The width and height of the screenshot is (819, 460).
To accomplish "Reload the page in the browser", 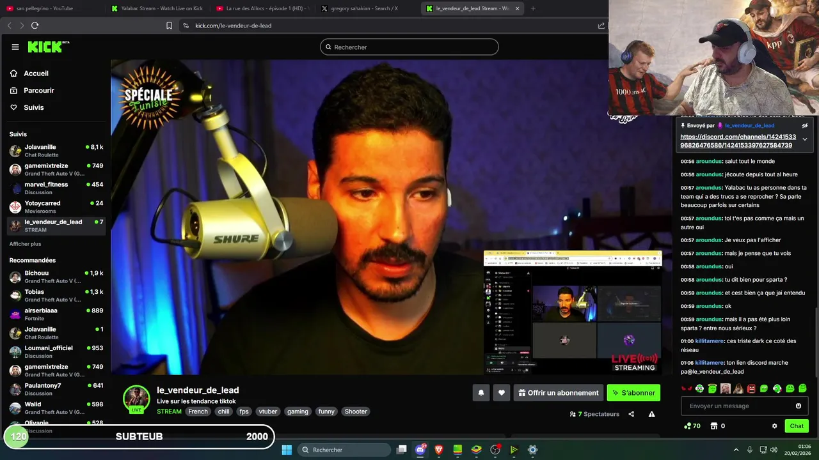I will [x=35, y=26].
